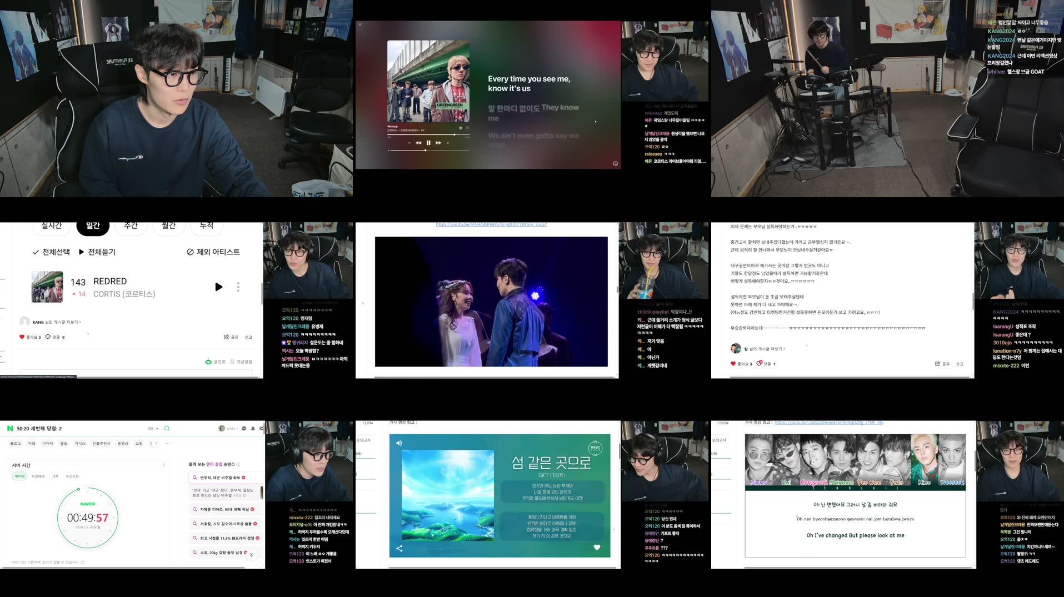Click the scroll-to-top arrow button
This screenshot has width=1064, height=597.
(251, 555)
